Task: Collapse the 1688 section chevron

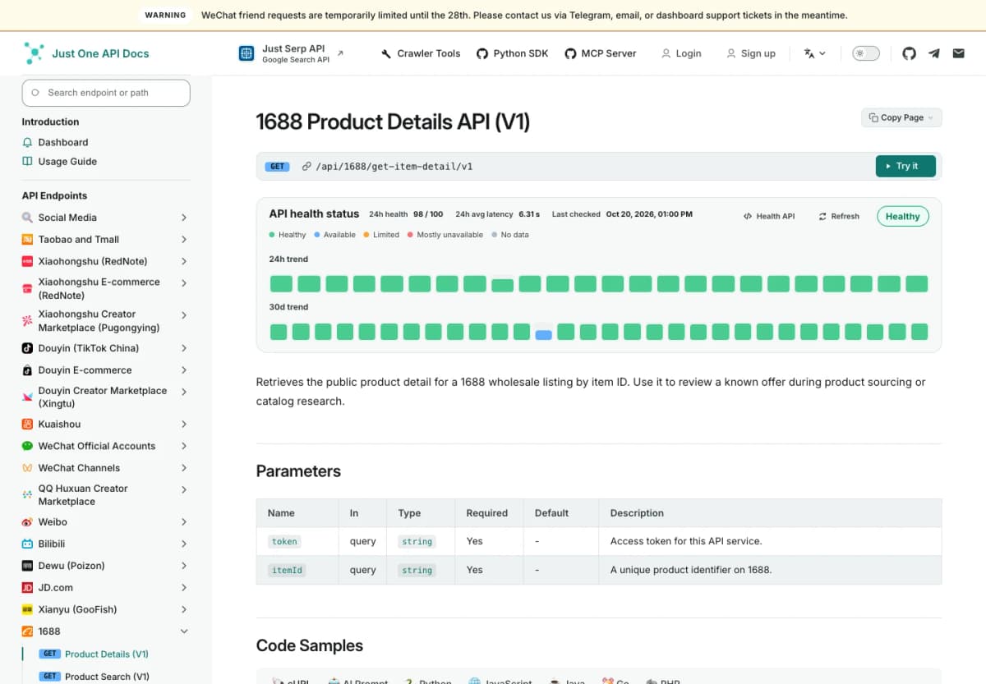Action: coord(184,631)
